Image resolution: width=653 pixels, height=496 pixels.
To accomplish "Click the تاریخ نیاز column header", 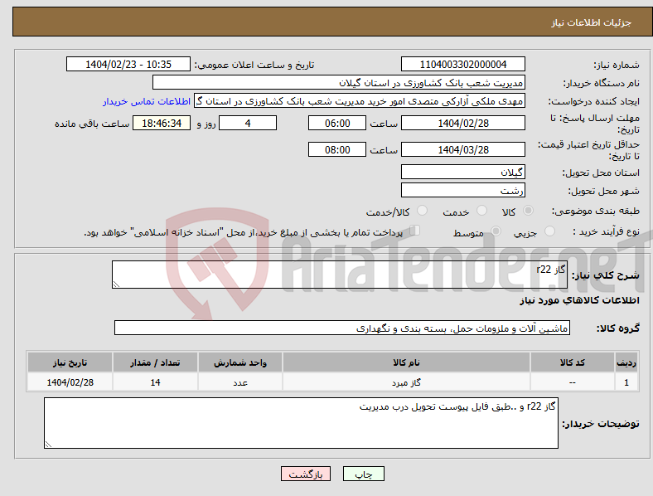I will click(70, 362).
